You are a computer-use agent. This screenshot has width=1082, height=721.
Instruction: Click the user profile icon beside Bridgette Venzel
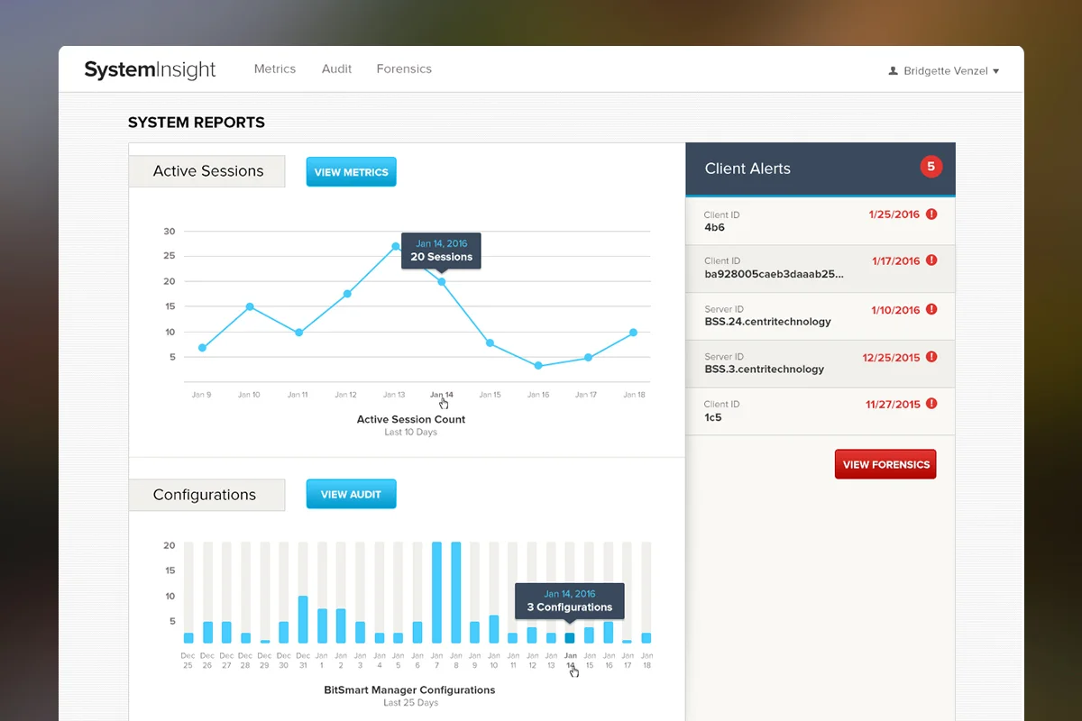[x=894, y=70]
